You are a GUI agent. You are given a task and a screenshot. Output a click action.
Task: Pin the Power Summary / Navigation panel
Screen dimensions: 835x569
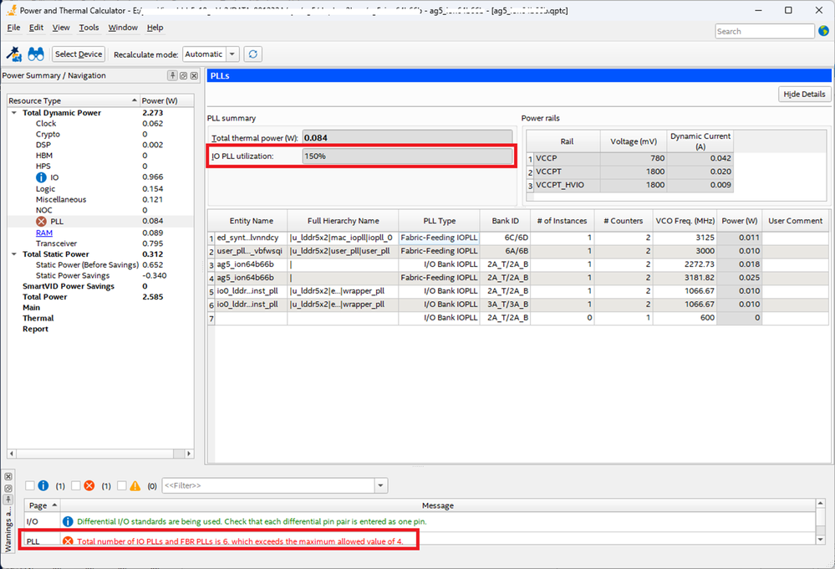(x=173, y=75)
